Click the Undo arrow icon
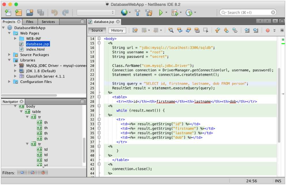Image resolution: width=286 pixels, height=185 pixels. pyautogui.click(x=54, y=13)
